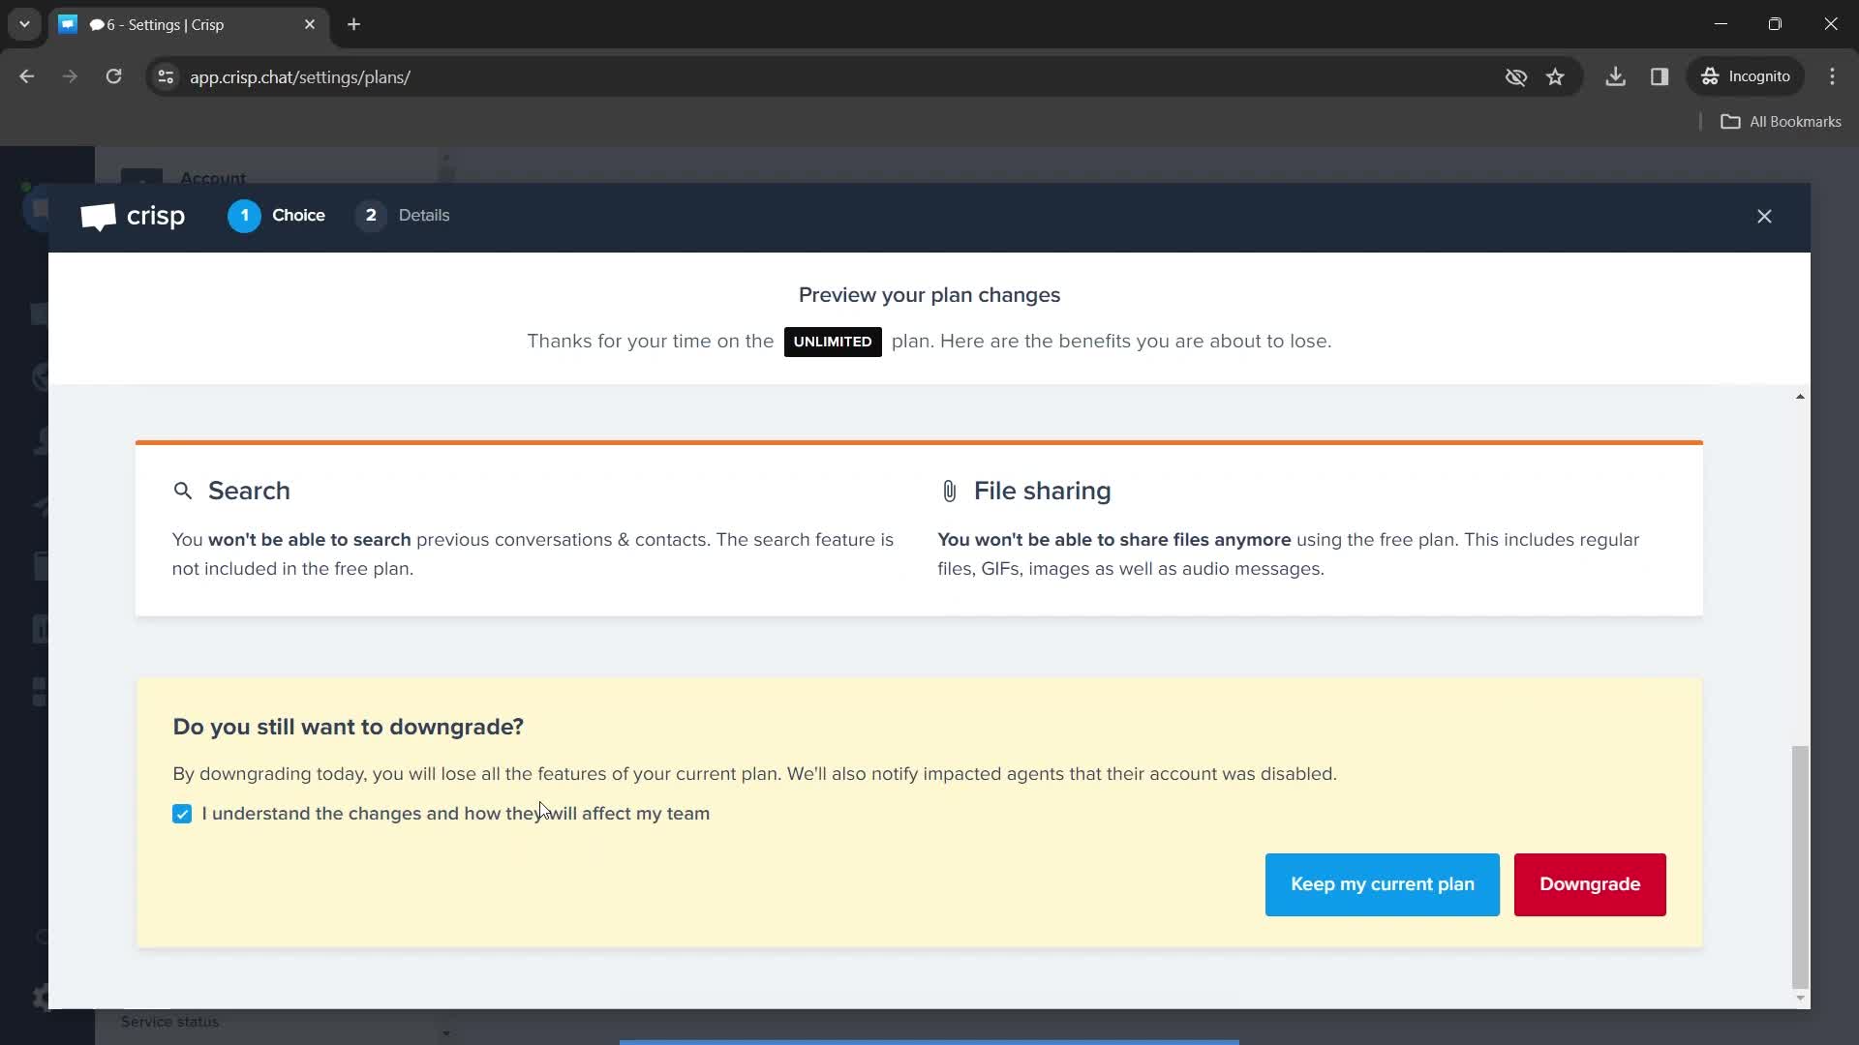Enable the plan downgrade confirmation checkbox
This screenshot has width=1859, height=1045.
181,814
